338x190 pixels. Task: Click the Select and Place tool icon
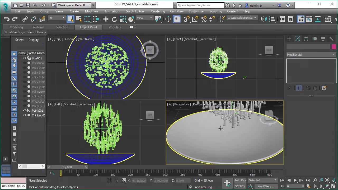131,19
